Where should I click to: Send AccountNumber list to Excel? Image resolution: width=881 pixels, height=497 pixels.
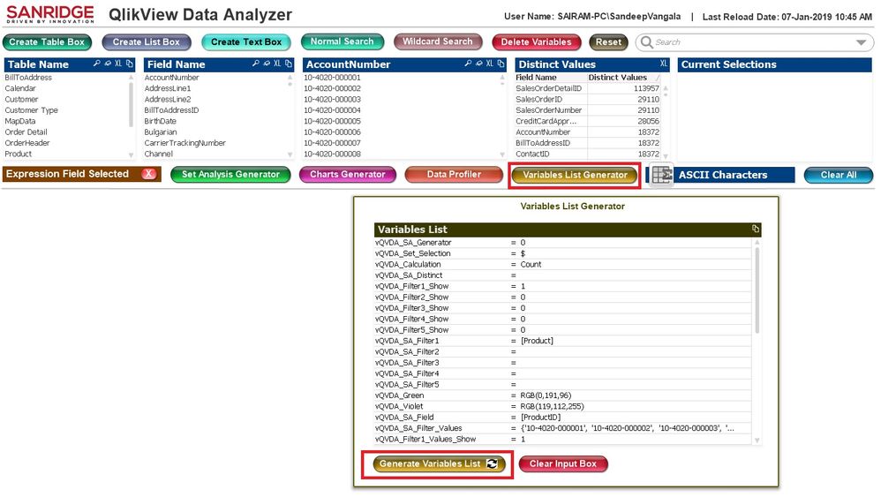click(489, 64)
